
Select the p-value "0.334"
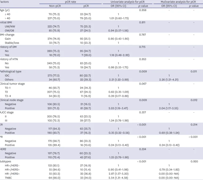tap(142, 149)
